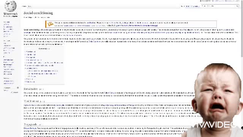243x137 pixels.
Task: Open Random article from the sidebar
Action: 8,29
